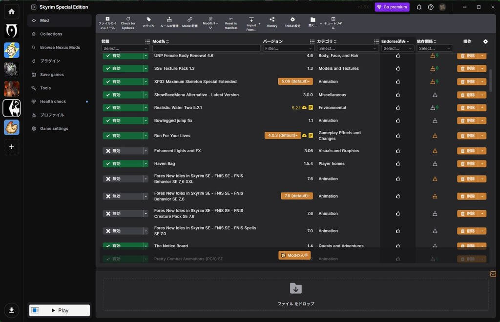500x322 pixels.
Task: Add a new game with plus icon
Action: click(x=12, y=147)
